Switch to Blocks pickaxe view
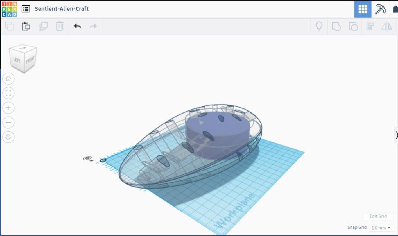Image resolution: width=398 pixels, height=236 pixels. [x=380, y=9]
